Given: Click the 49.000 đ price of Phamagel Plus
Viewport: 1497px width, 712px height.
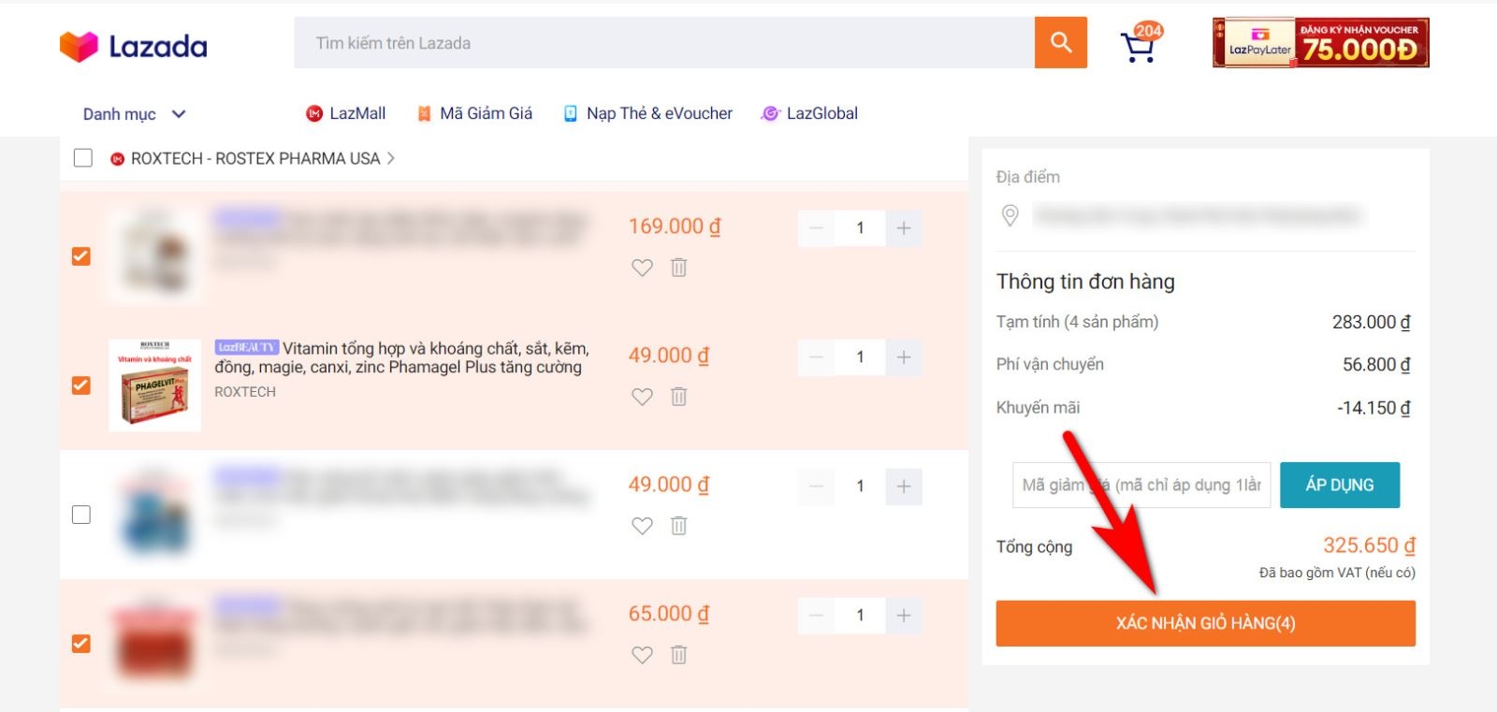Looking at the screenshot, I should 669,356.
